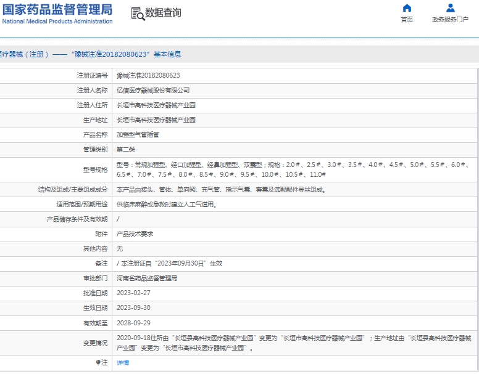This screenshot has height=374, width=479.
Task: Click the 数据查询 heading text
Action: pos(163,13)
